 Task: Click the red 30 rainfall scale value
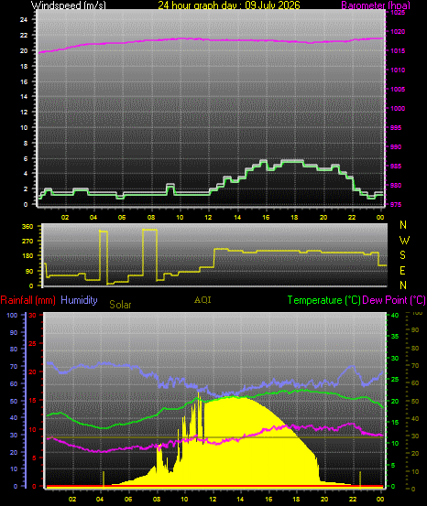pyautogui.click(x=32, y=316)
